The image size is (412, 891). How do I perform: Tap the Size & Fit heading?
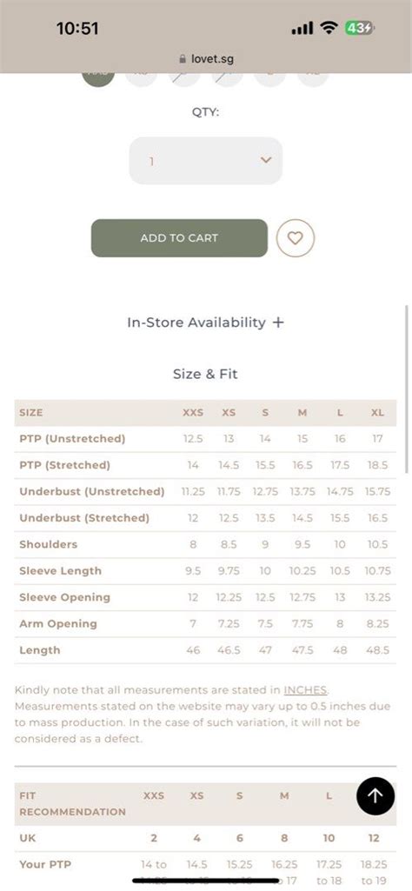point(206,374)
